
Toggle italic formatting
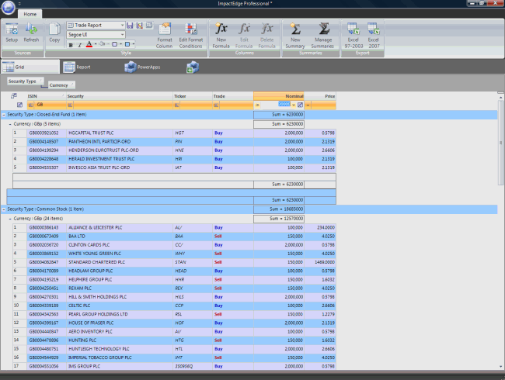click(79, 45)
